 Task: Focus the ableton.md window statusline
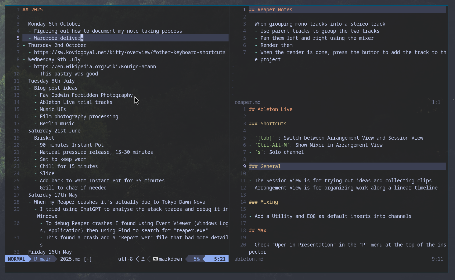[249, 259]
